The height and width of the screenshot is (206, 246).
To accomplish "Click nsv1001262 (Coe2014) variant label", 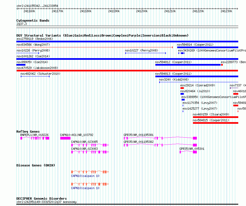I will [33, 56].
